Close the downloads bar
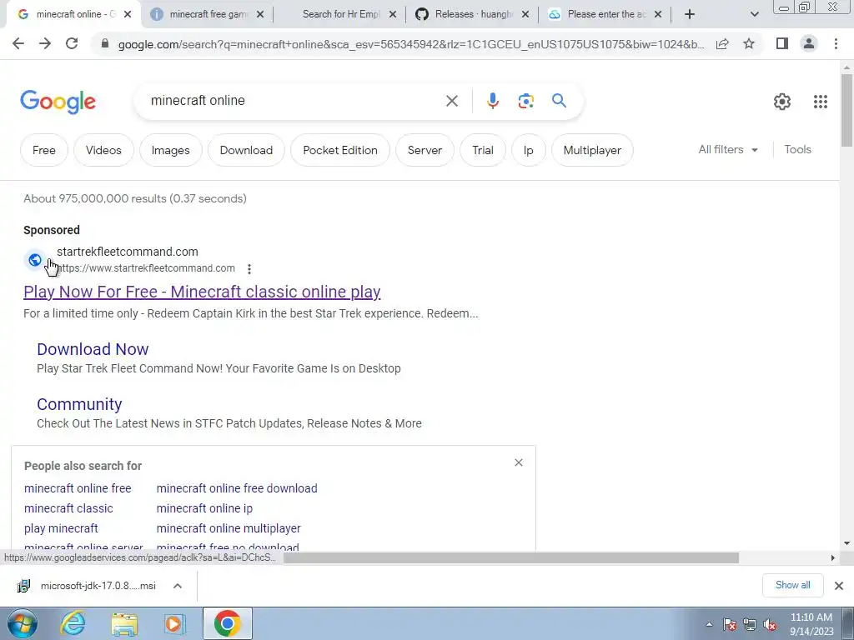The width and height of the screenshot is (854, 640). (x=839, y=586)
